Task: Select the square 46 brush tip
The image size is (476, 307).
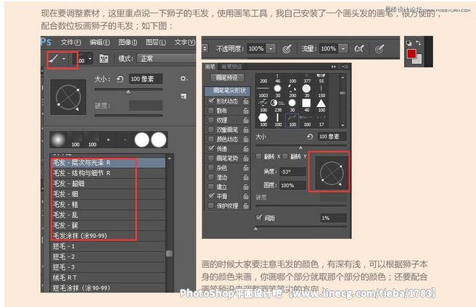Action: point(307,106)
